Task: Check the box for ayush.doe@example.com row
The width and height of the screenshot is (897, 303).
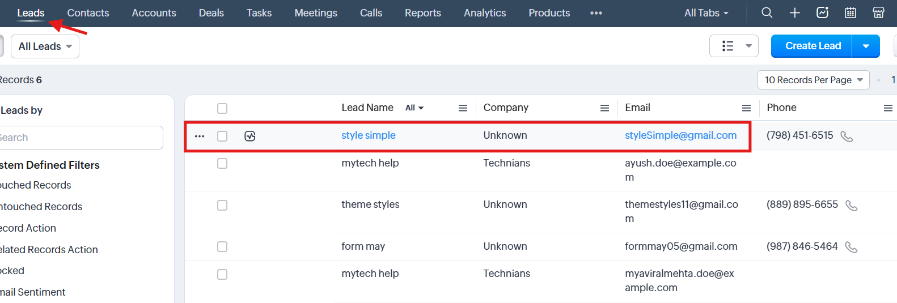Action: coord(222,163)
